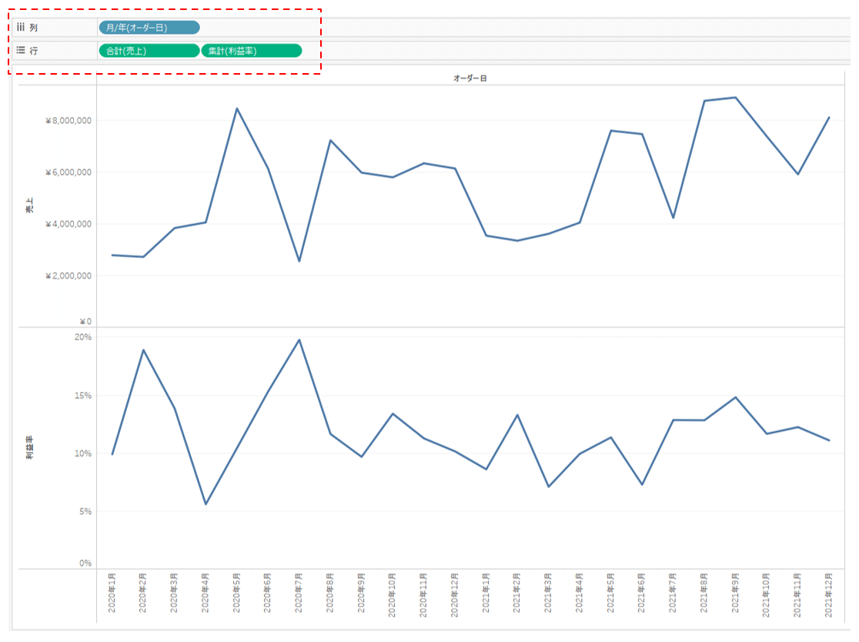Select the profit-rate point at 2020年2月
The image size is (859, 642).
point(143,350)
